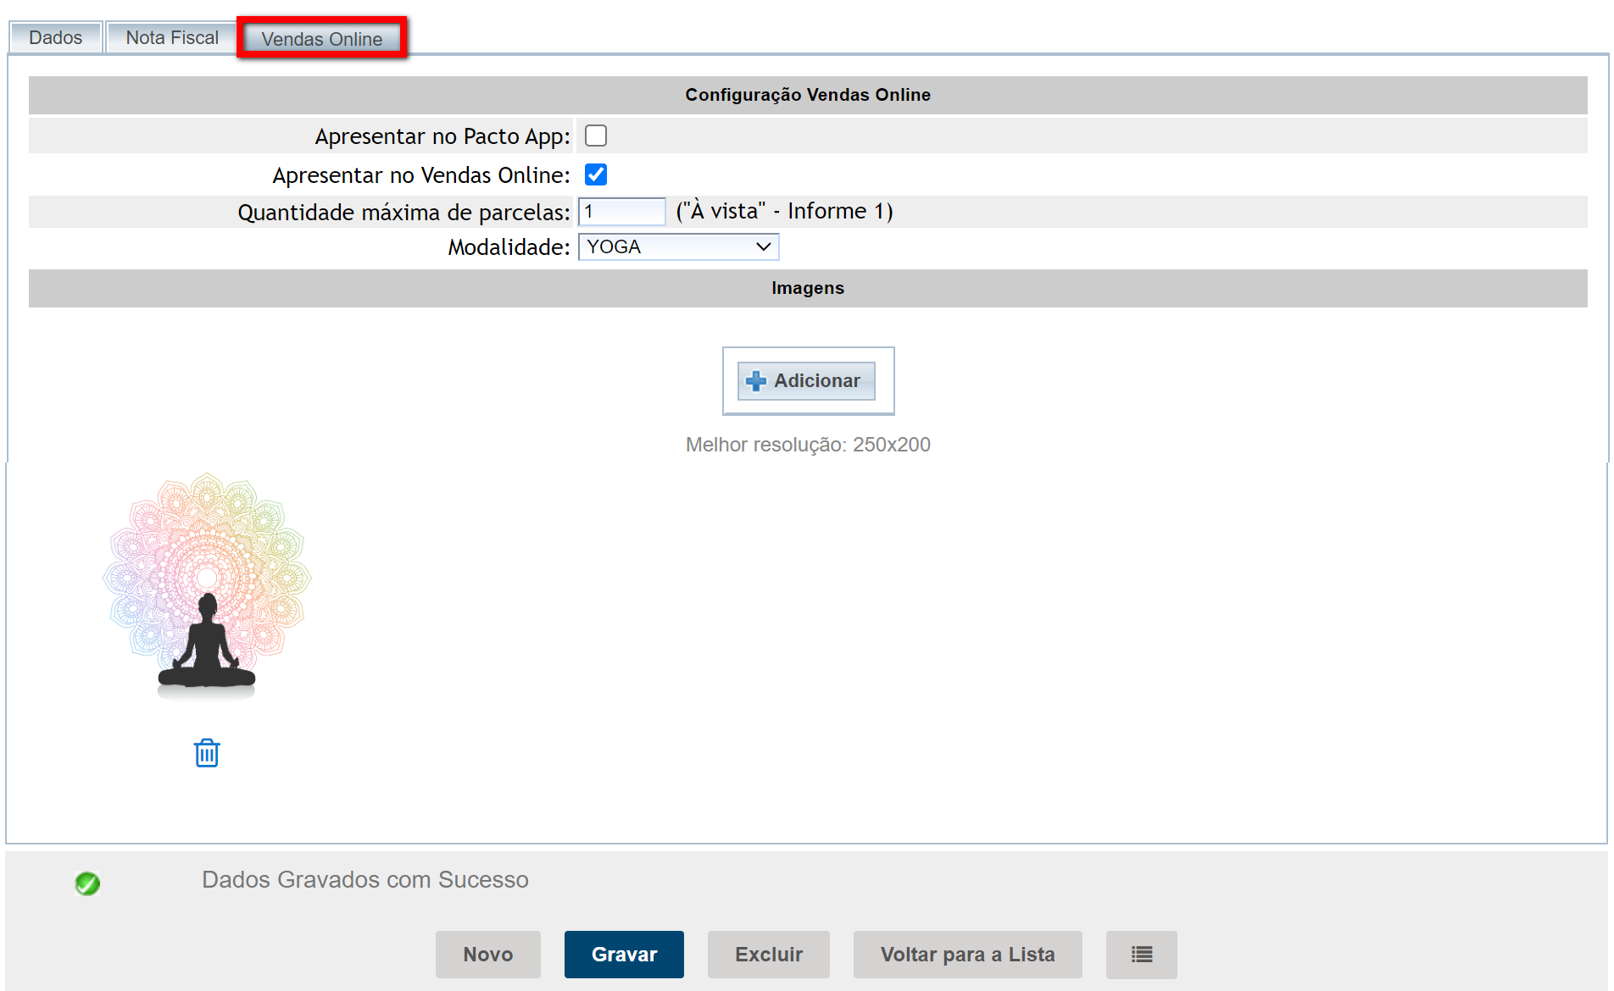Screen dimensions: 1614x991
Task: Uncheck Apresentar no Vendas Online checkbox
Action: (x=596, y=174)
